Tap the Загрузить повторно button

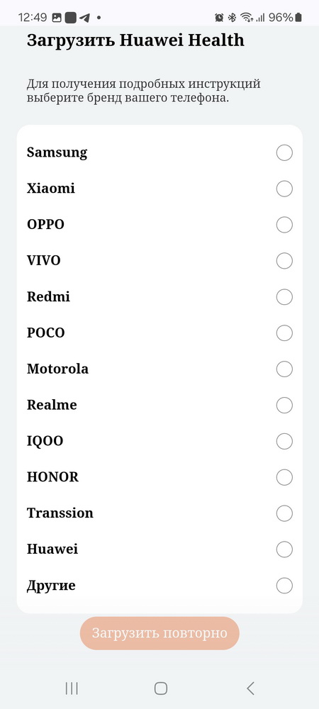coord(159,633)
